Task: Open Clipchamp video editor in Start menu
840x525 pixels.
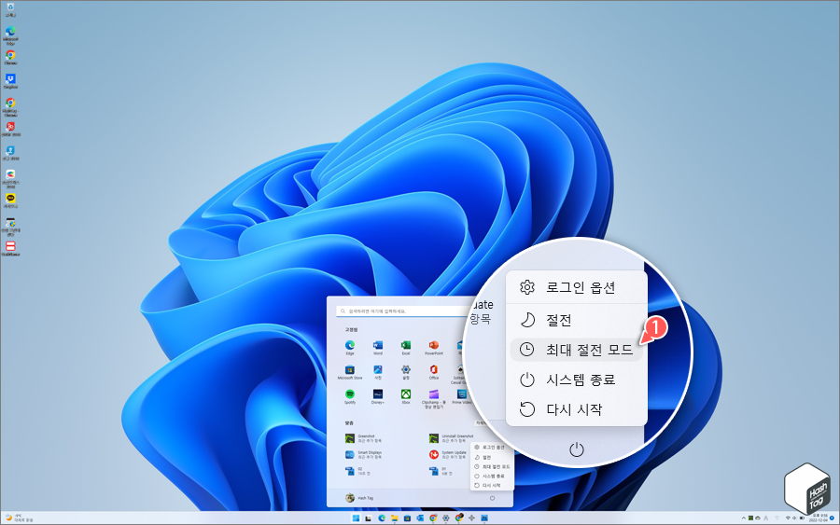Action: tap(433, 399)
